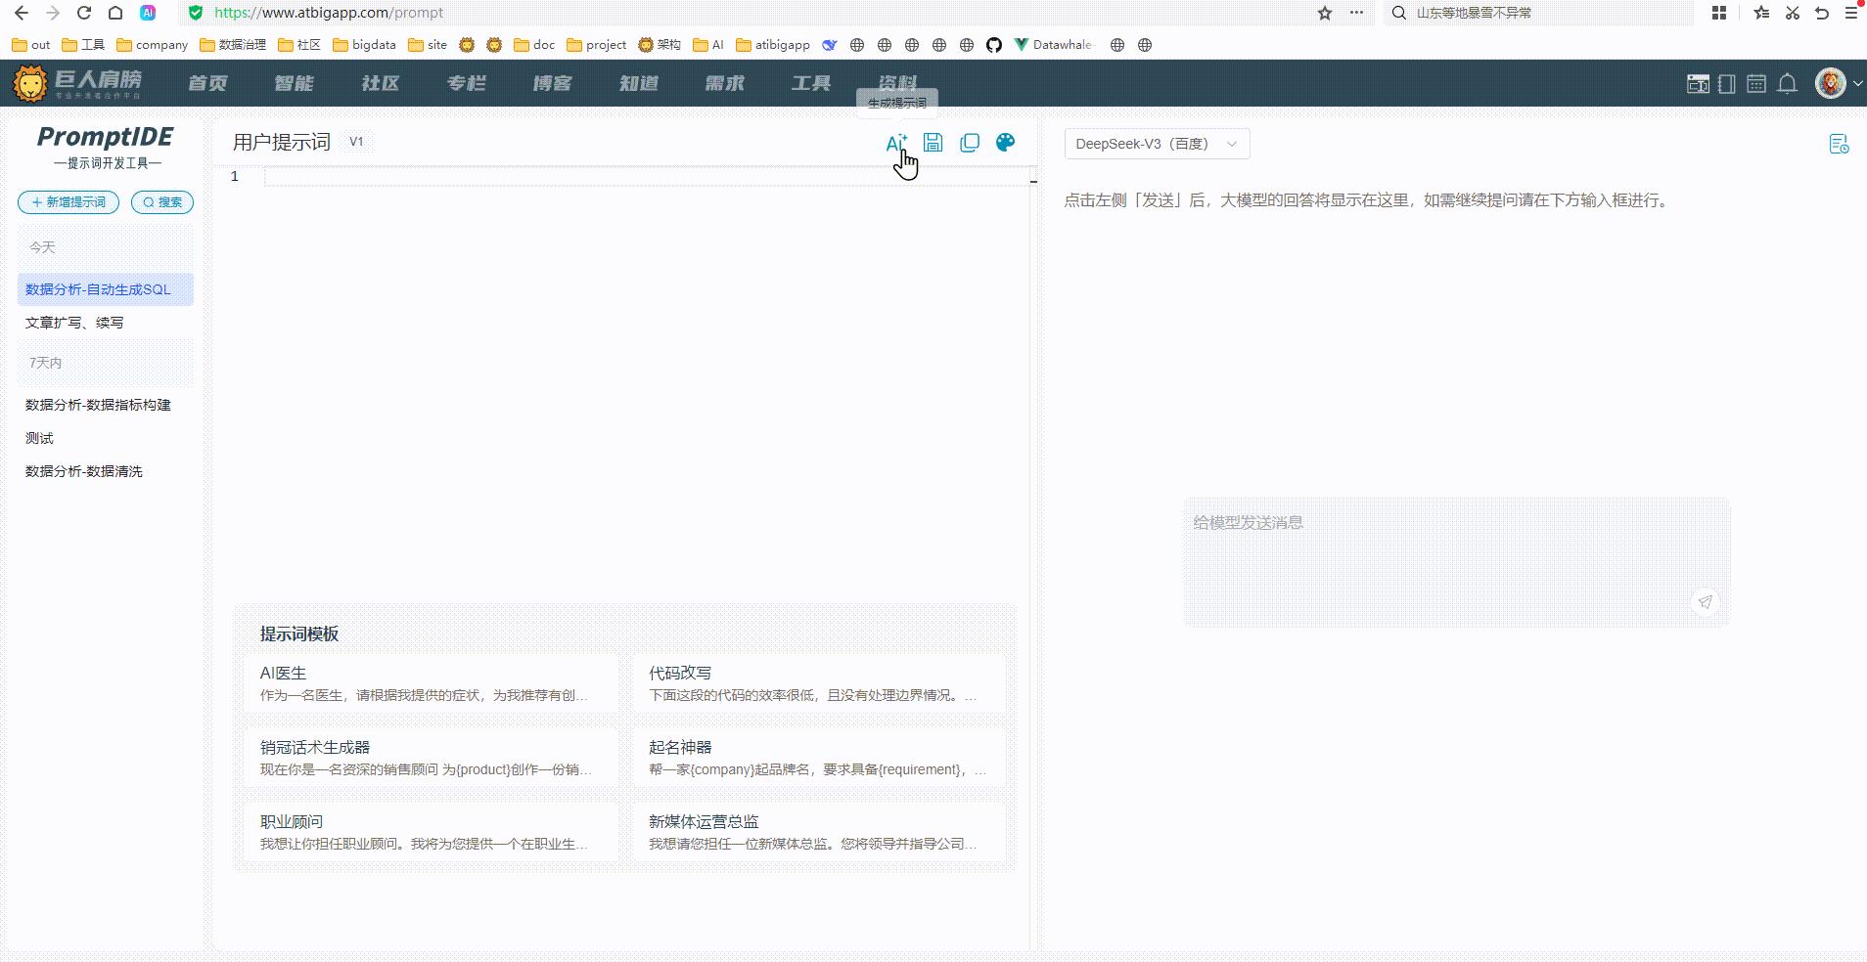Click the 搜索 button in the sidebar
Screen dimensions: 1867x962
161,202
